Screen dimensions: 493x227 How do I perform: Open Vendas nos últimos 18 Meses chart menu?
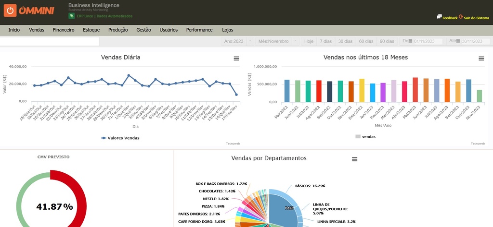(481, 59)
